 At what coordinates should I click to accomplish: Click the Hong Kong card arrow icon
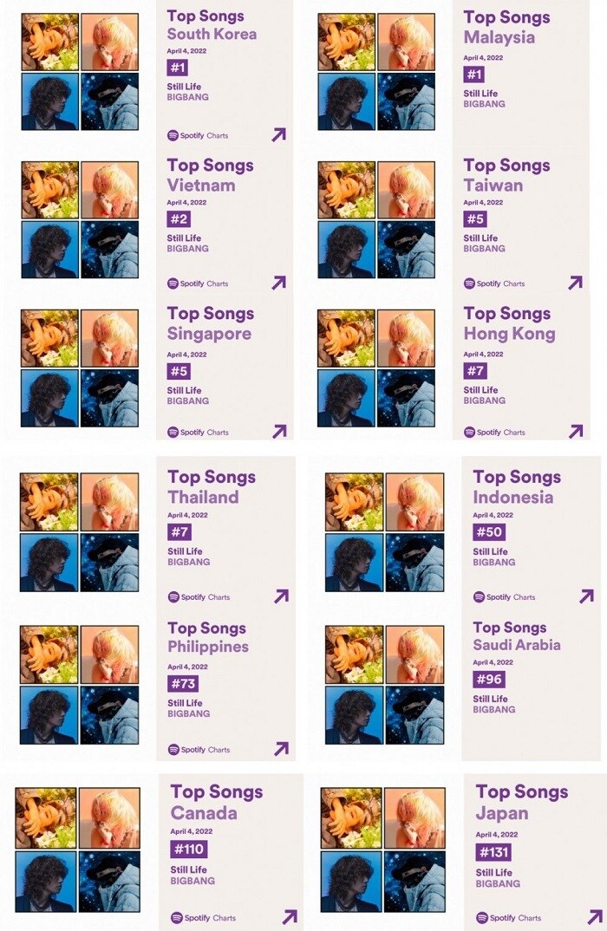(575, 431)
